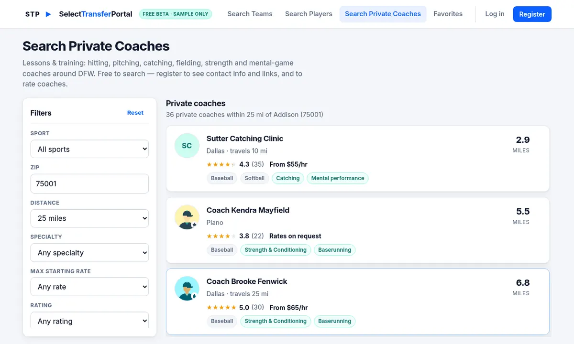The width and height of the screenshot is (574, 344).
Task: Click Strength & Conditioning tag on Brooke Fenwick
Action: pos(276,321)
